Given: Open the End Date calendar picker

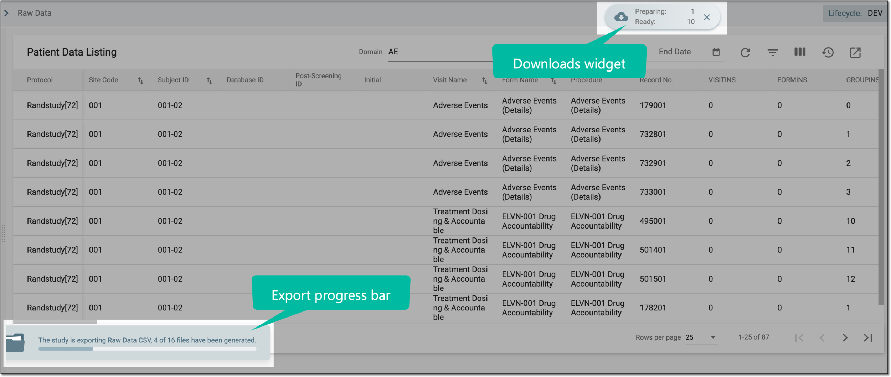Looking at the screenshot, I should 716,52.
